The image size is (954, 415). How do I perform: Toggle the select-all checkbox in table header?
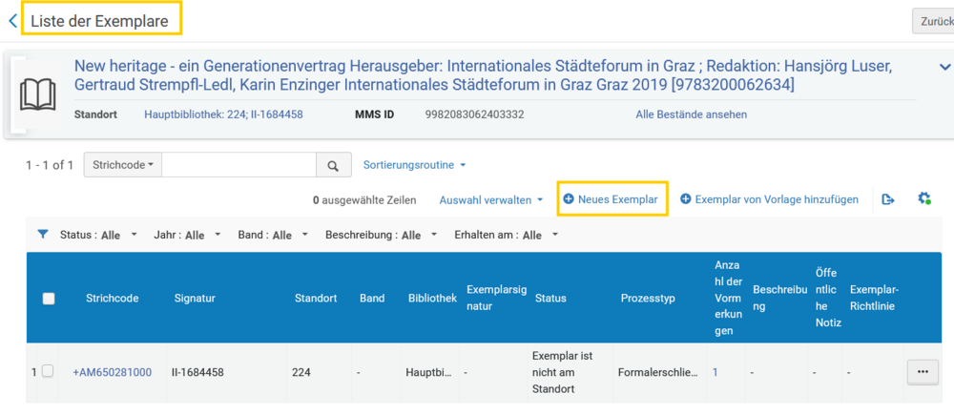(49, 299)
